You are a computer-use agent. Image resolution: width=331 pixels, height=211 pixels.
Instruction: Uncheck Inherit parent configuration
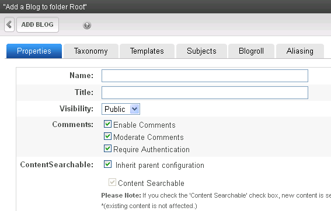[x=107, y=164]
